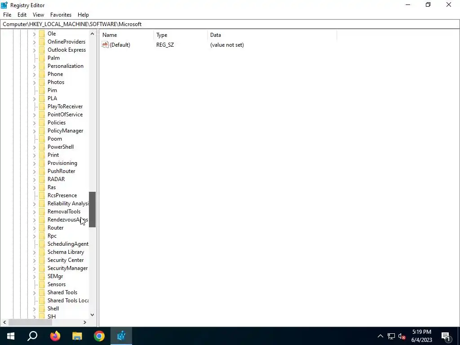Select the Print folder icon
Image resolution: width=460 pixels, height=345 pixels.
point(42,155)
